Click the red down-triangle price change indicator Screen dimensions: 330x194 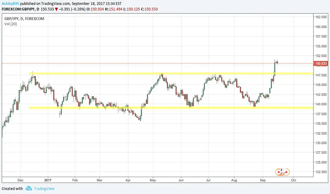tap(56, 9)
